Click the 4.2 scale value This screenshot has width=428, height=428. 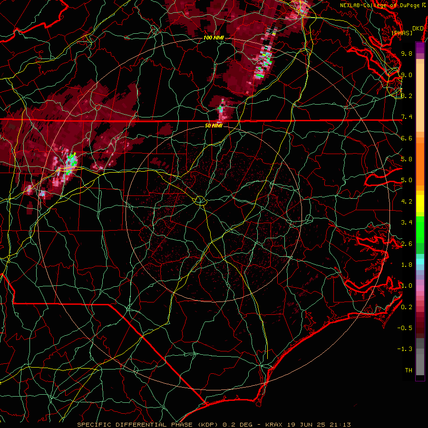[x=407, y=202]
